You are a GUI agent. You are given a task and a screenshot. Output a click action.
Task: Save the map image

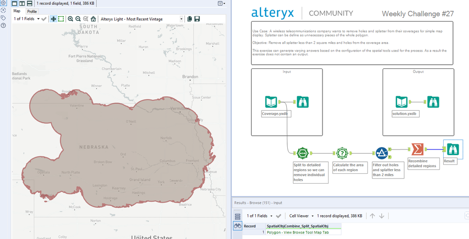[x=197, y=19]
